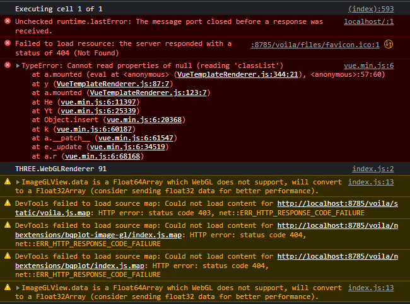Open the index.js:13 link on the first ImageGLView warning
The image size is (410, 304).
click(x=371, y=182)
